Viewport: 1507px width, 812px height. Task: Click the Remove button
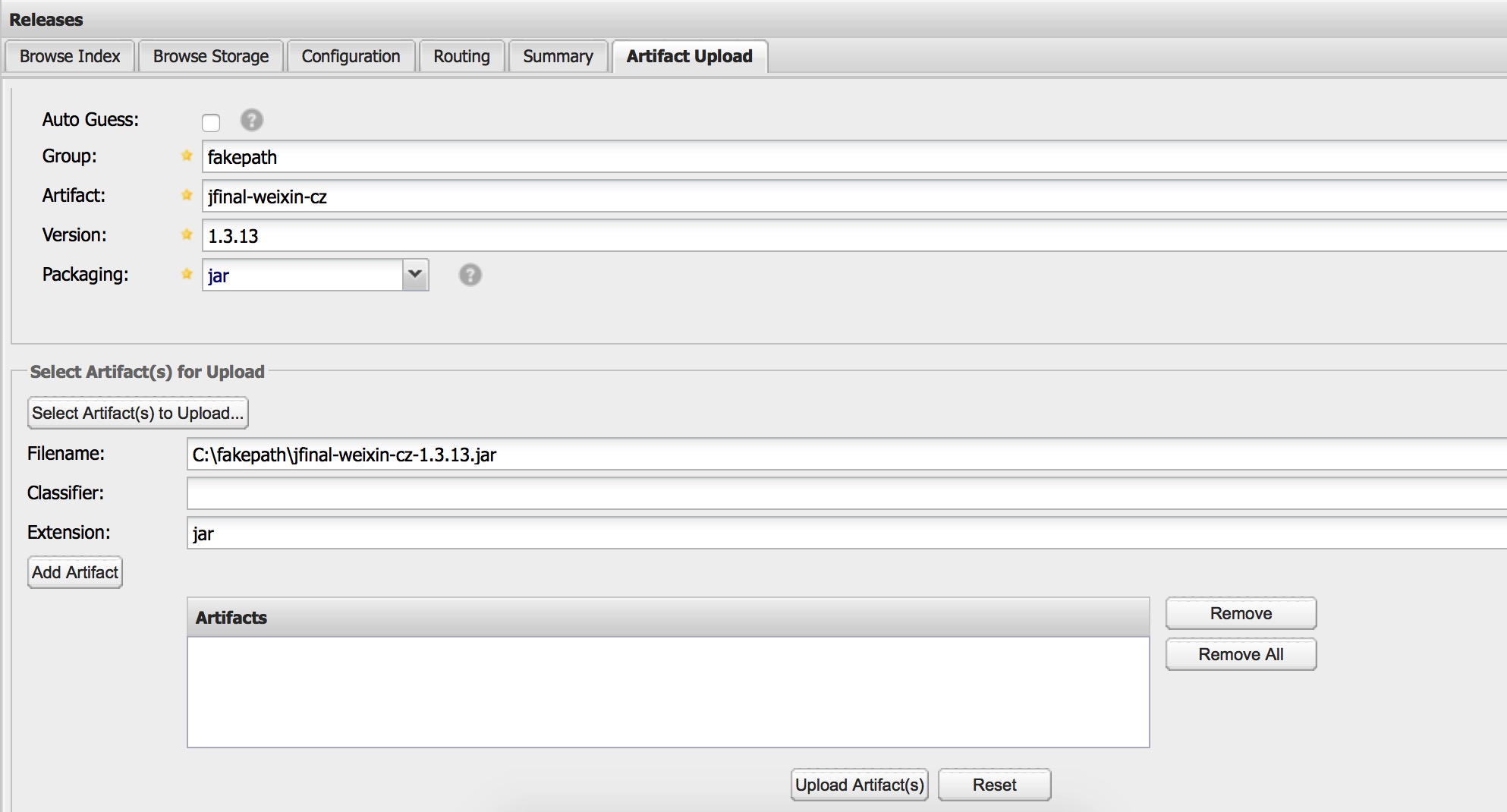tap(1239, 613)
